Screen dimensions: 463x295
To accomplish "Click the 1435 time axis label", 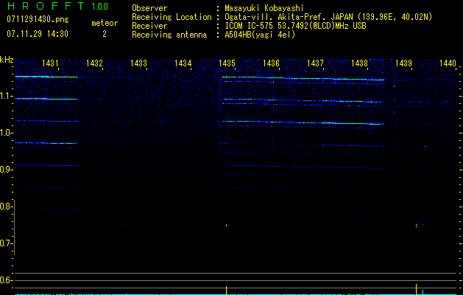I will (227, 63).
